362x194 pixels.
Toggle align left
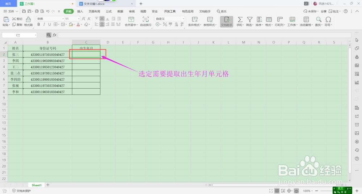[x=97, y=24]
